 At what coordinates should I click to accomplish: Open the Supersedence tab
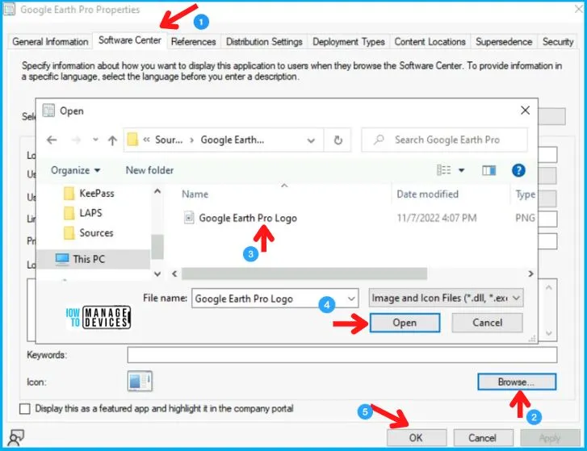[x=504, y=41]
